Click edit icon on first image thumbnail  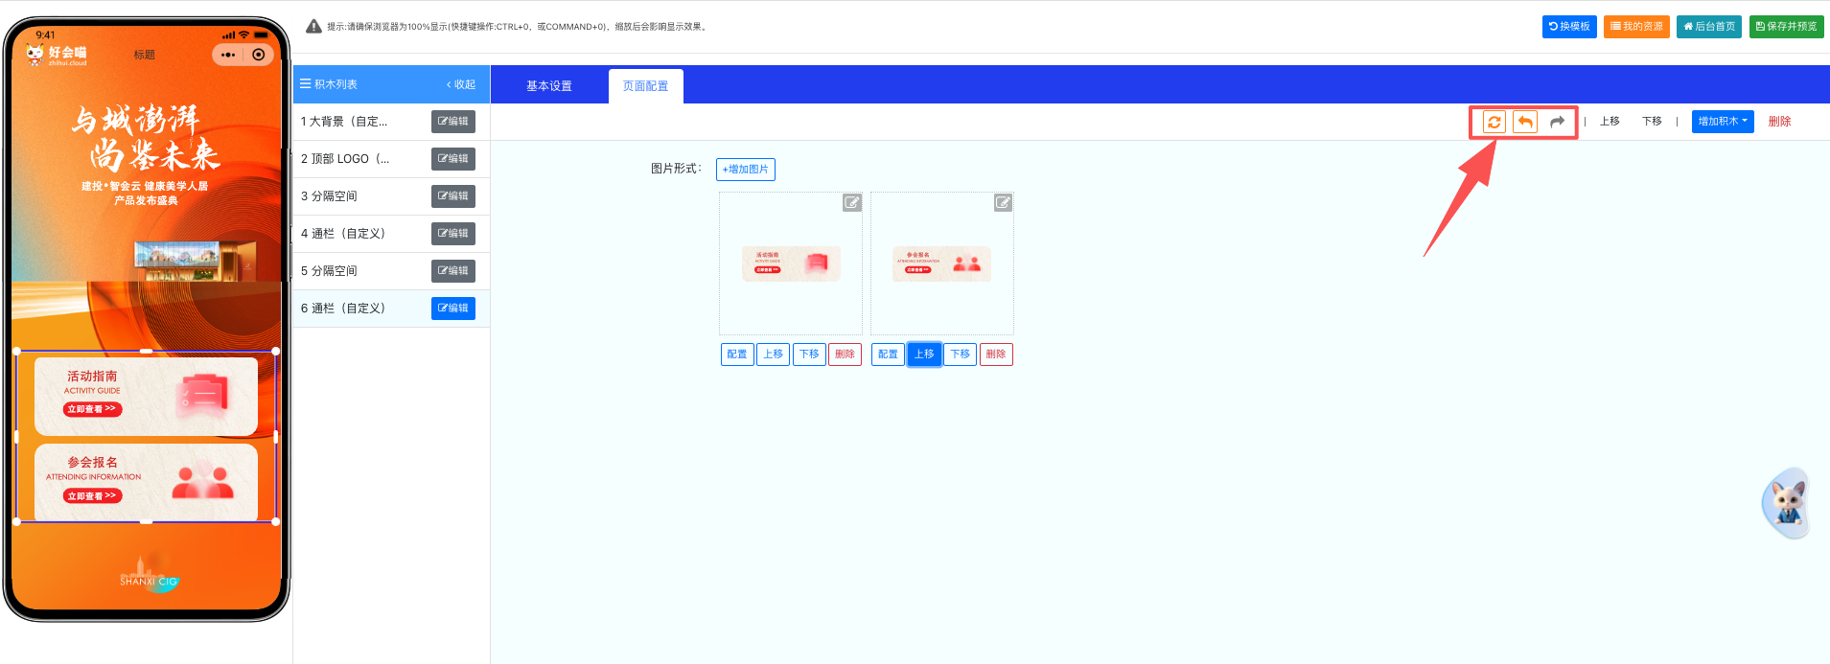tap(851, 202)
